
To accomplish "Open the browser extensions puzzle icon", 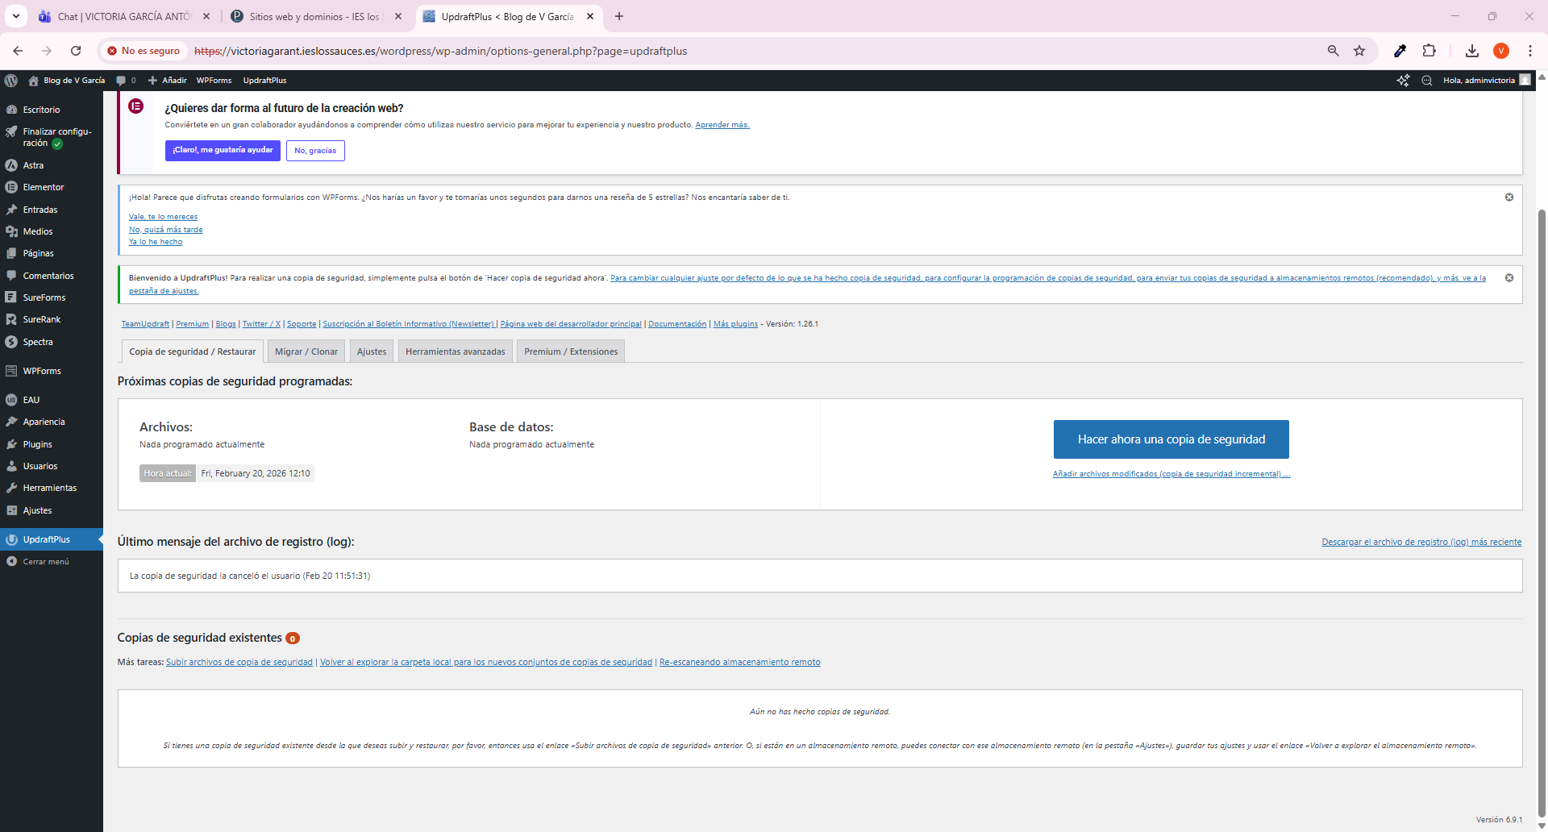I will point(1429,51).
